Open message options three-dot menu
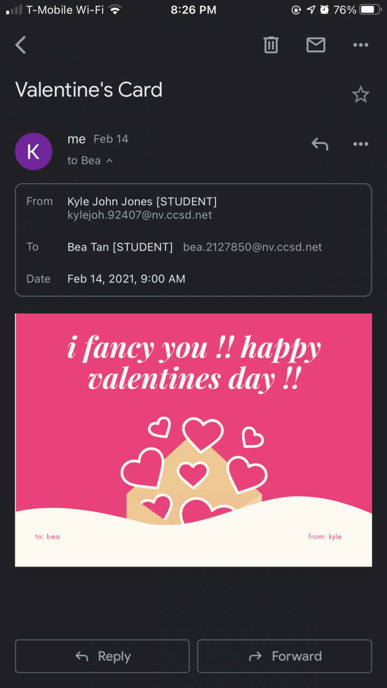 coord(361,144)
